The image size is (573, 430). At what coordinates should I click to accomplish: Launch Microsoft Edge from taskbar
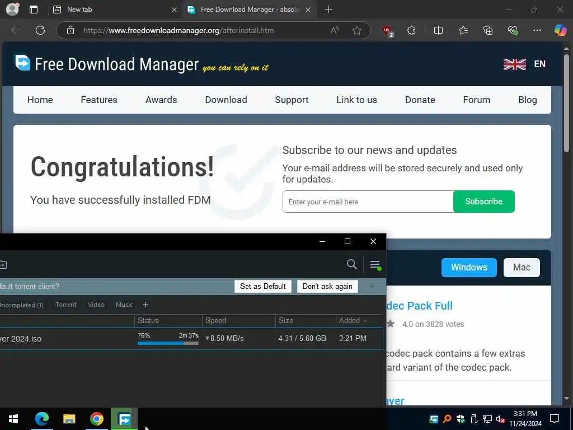click(41, 419)
